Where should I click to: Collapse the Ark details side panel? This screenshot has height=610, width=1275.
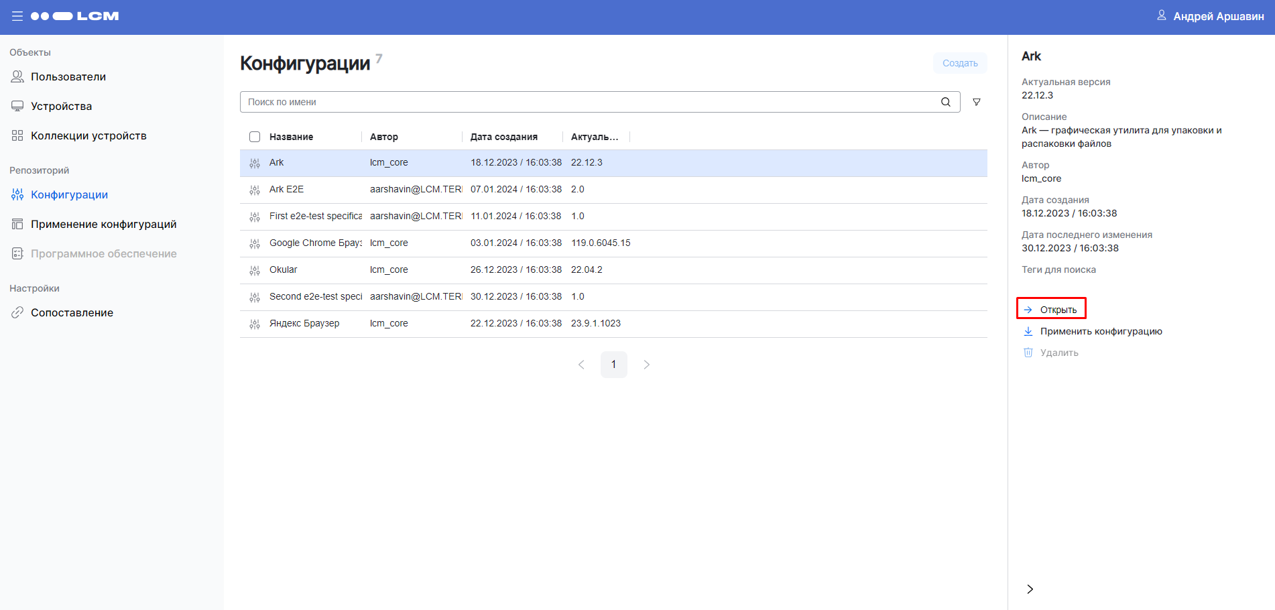(1030, 589)
